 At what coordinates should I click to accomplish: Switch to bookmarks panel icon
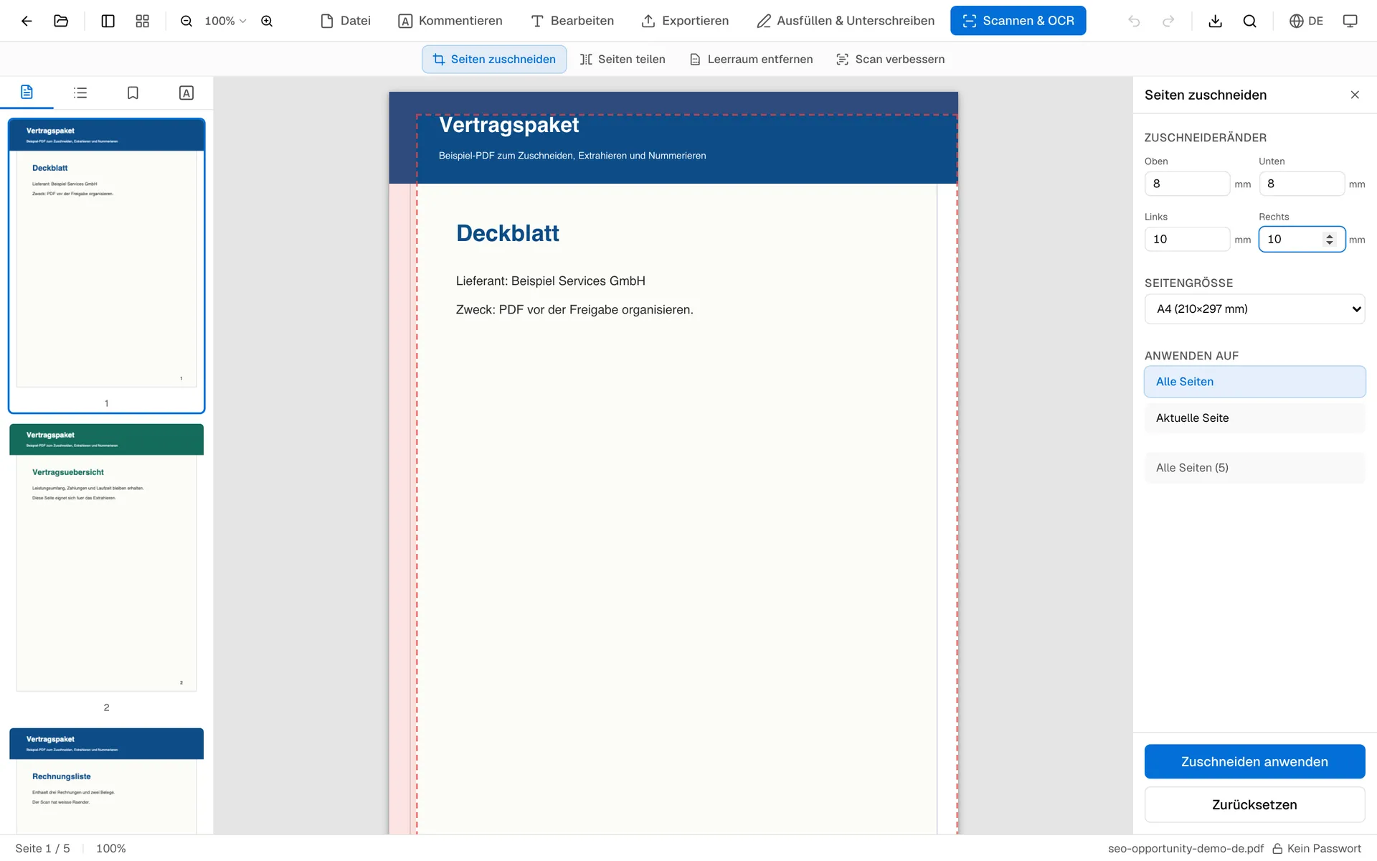[x=133, y=93]
